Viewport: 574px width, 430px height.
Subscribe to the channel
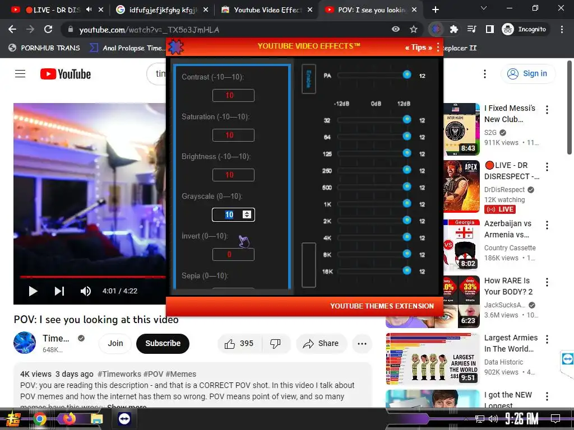(163, 343)
